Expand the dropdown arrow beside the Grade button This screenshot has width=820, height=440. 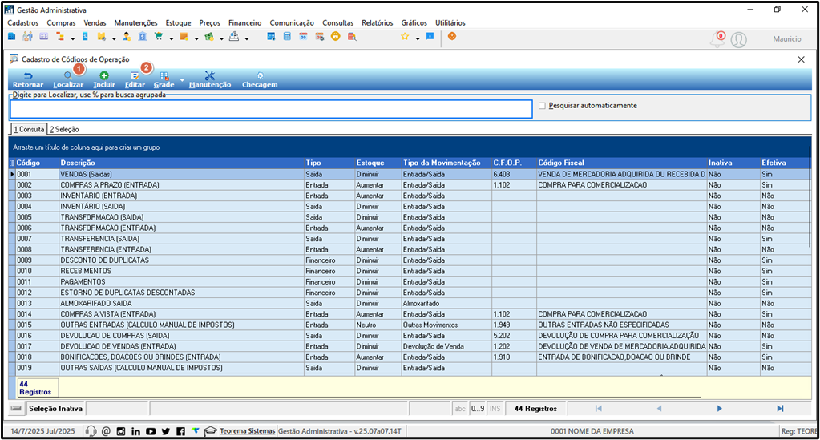pyautogui.click(x=182, y=80)
